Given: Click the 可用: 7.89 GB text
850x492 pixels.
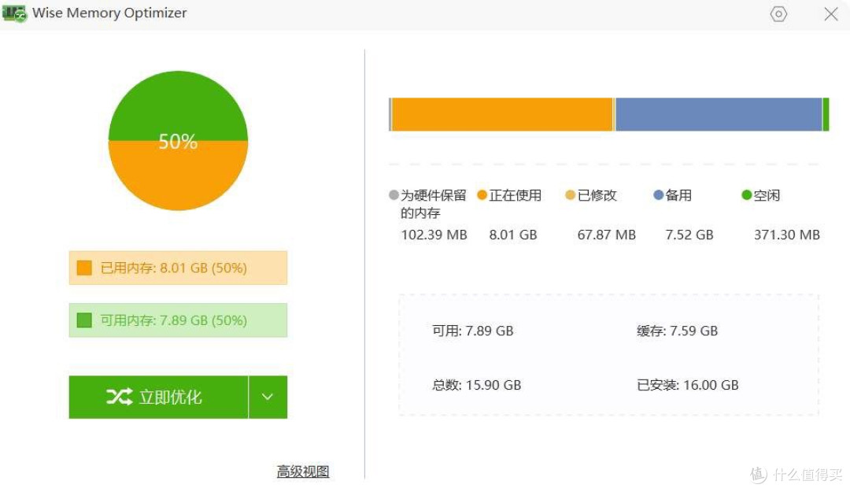Looking at the screenshot, I should [473, 331].
